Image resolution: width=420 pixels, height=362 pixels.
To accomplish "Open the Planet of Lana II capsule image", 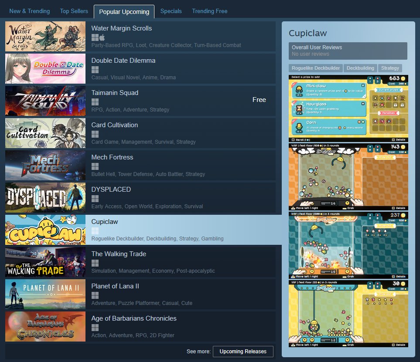I will point(45,294).
